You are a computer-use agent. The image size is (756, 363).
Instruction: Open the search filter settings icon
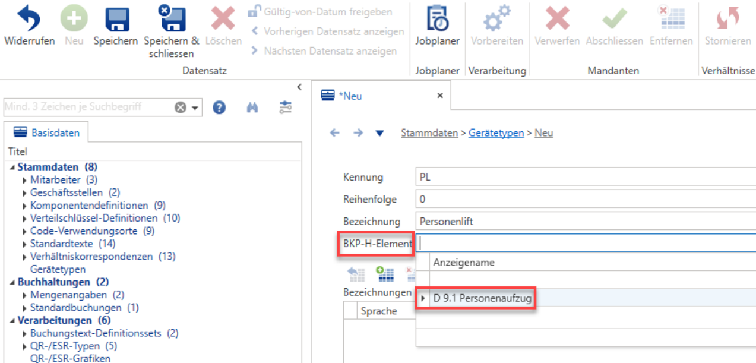[286, 108]
